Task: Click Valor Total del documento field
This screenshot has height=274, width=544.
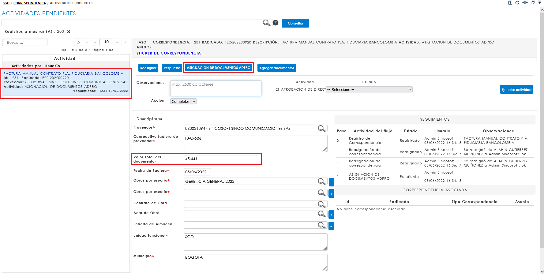Action: tap(220, 159)
